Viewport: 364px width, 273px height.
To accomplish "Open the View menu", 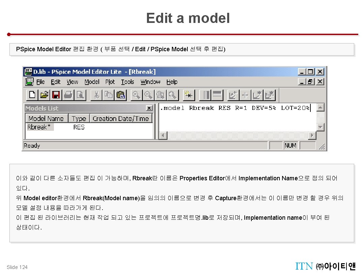I will tap(72, 82).
